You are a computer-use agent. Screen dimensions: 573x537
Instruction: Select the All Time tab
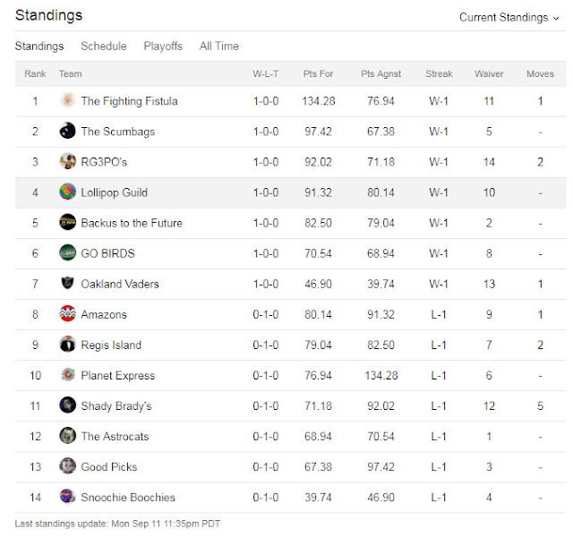click(x=219, y=47)
